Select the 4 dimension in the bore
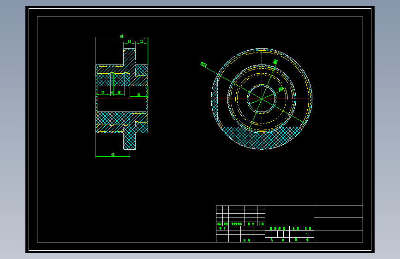Screen dimensions: 400x259 pyautogui.click(x=112, y=93)
